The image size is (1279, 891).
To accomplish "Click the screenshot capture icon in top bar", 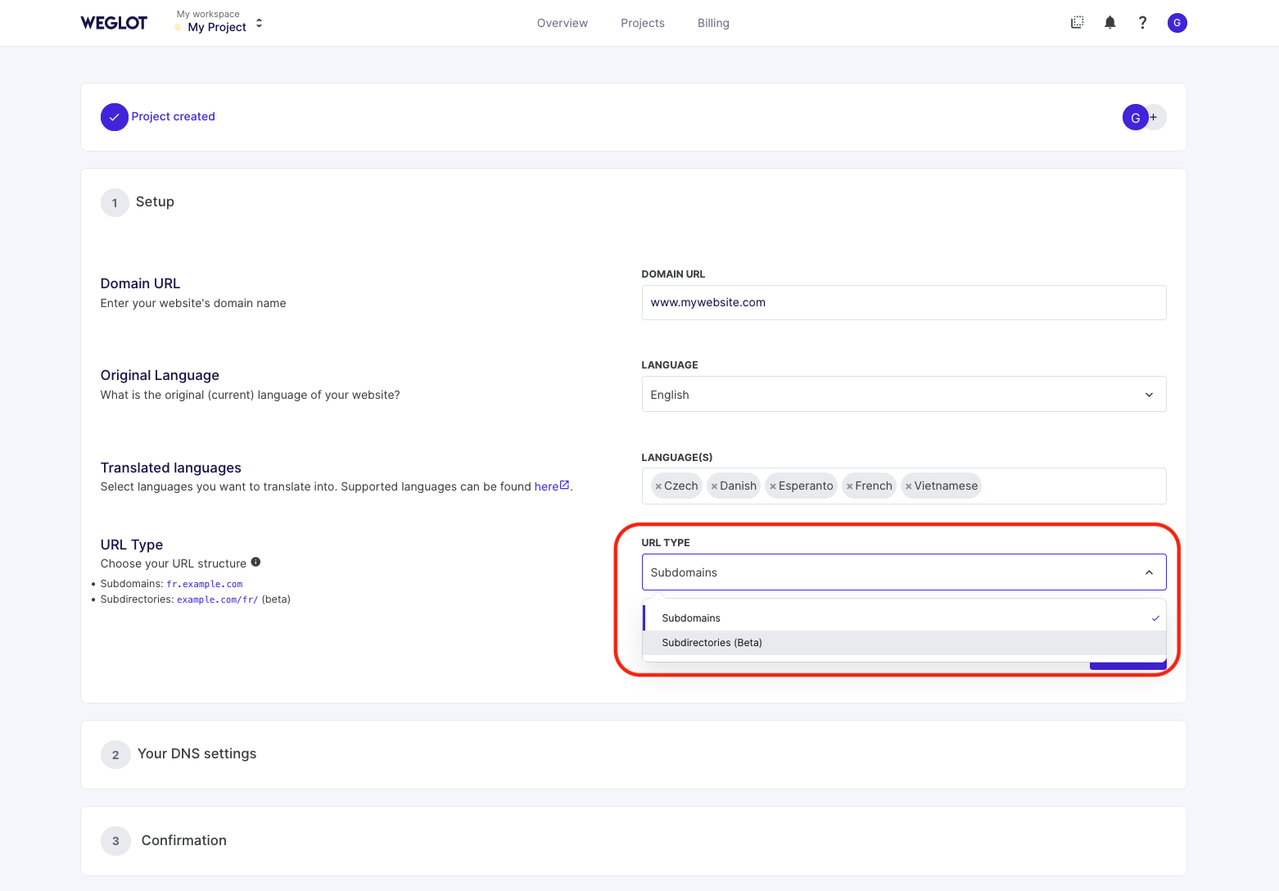I will 1076,22.
